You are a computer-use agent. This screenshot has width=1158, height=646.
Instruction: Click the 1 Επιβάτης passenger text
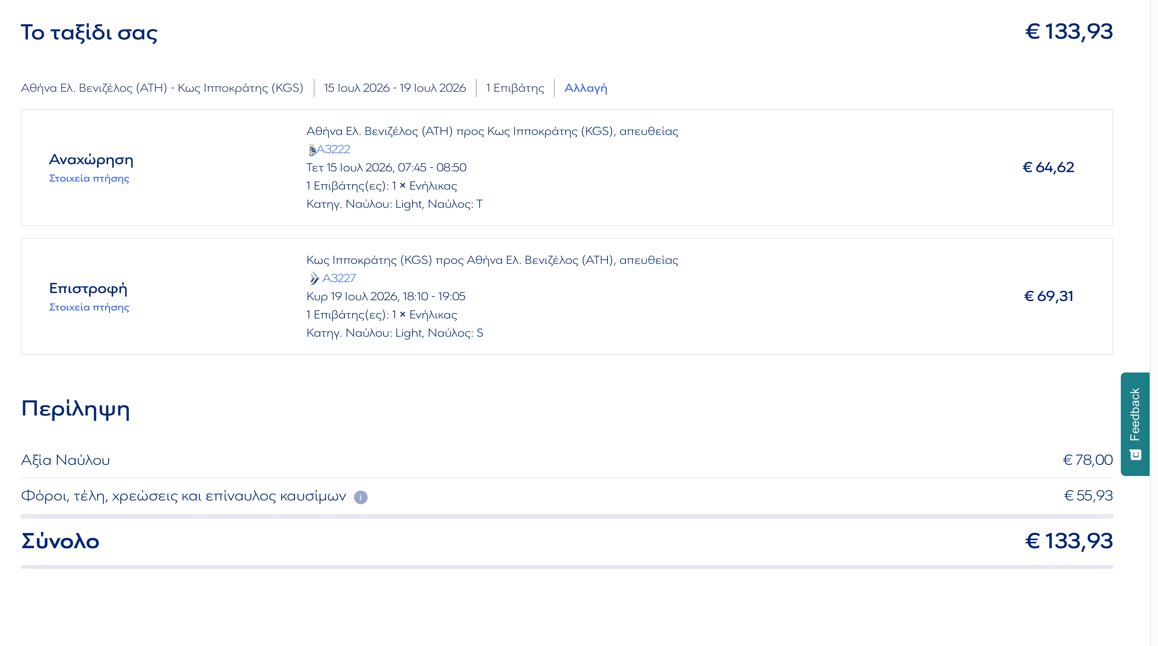click(x=515, y=88)
